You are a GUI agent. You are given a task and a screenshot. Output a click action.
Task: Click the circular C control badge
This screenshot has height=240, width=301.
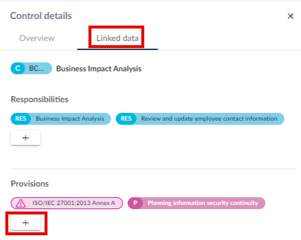18,68
